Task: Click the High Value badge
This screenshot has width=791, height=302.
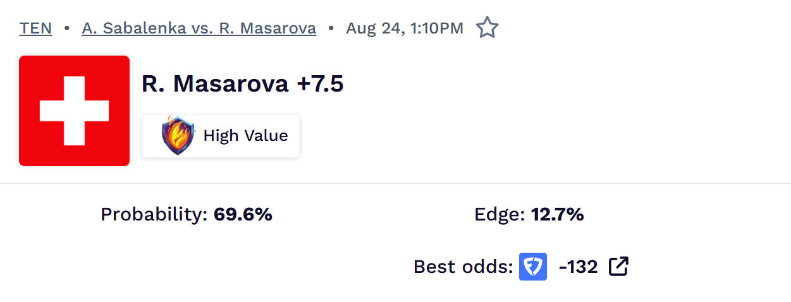Action: [x=221, y=136]
